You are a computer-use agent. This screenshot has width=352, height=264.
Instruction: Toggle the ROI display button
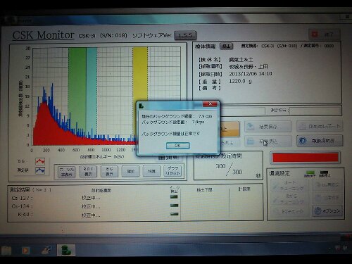[88, 172]
